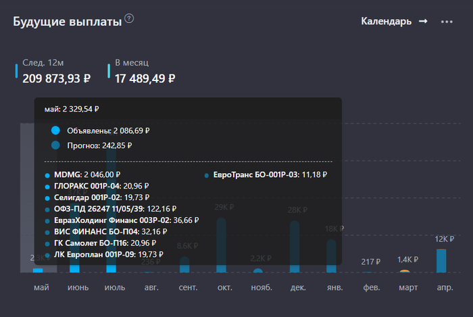
Task: Select the След. 12м total of 209 873,93 ₽
Action: pos(57,78)
